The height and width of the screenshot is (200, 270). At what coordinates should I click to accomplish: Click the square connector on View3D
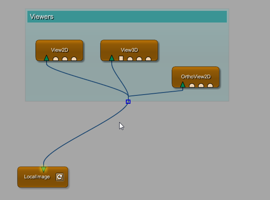click(121, 58)
